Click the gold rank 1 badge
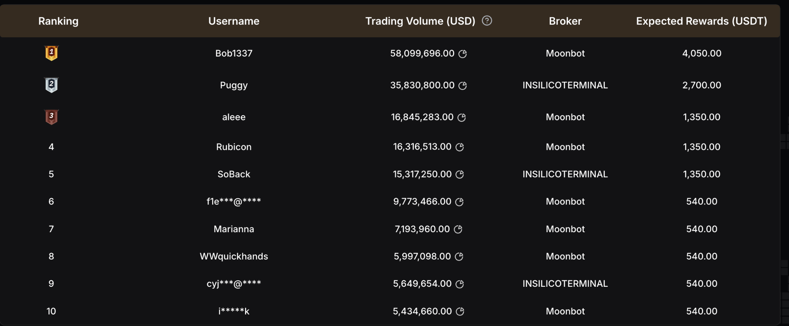Image resolution: width=789 pixels, height=326 pixels. 51,53
